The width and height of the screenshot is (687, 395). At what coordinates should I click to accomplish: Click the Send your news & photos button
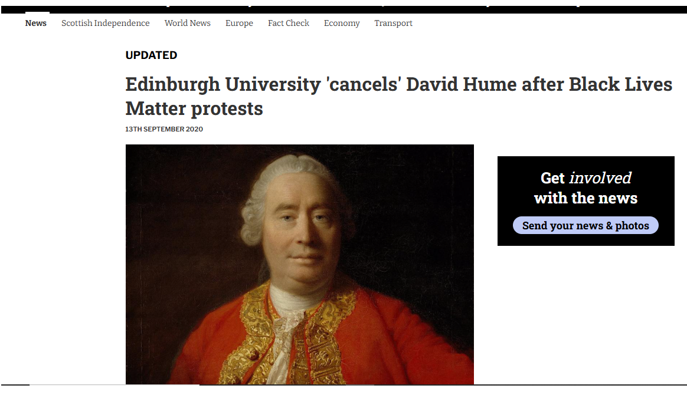(x=585, y=225)
